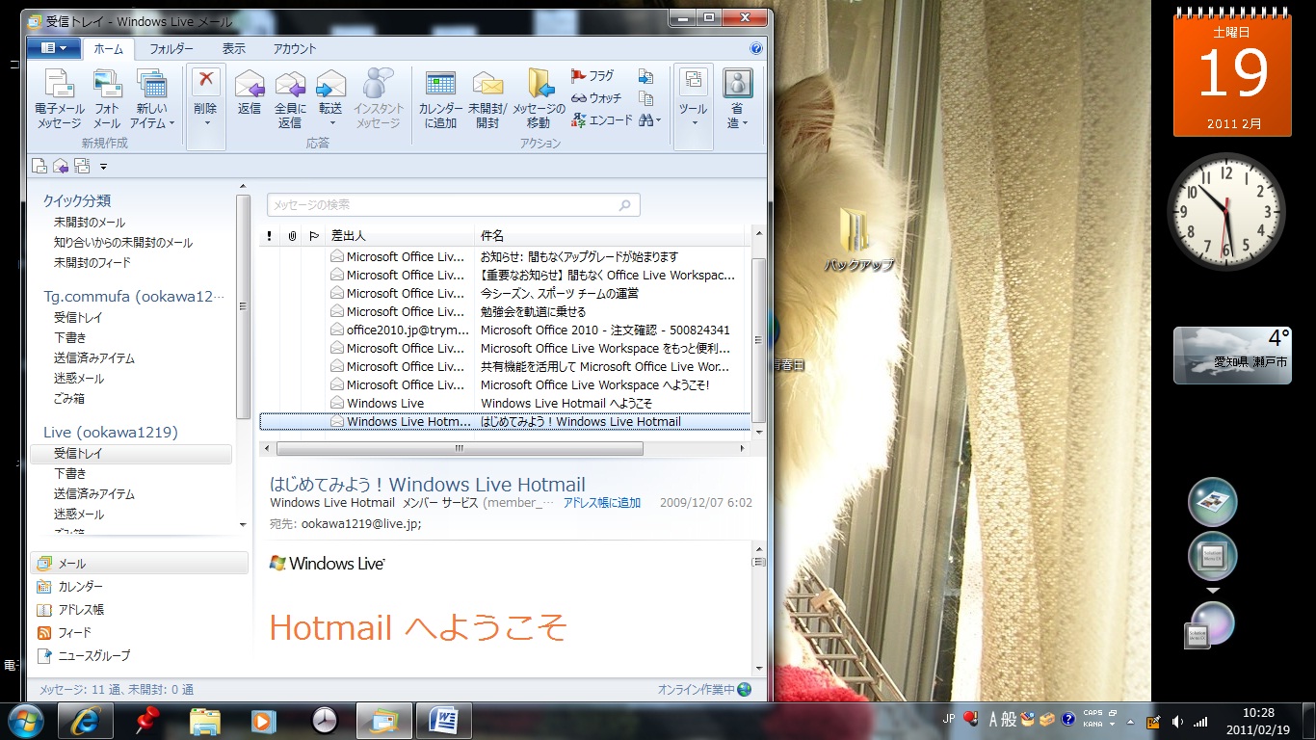Open the help question mark icon
1316x740 pixels.
pyautogui.click(x=756, y=49)
